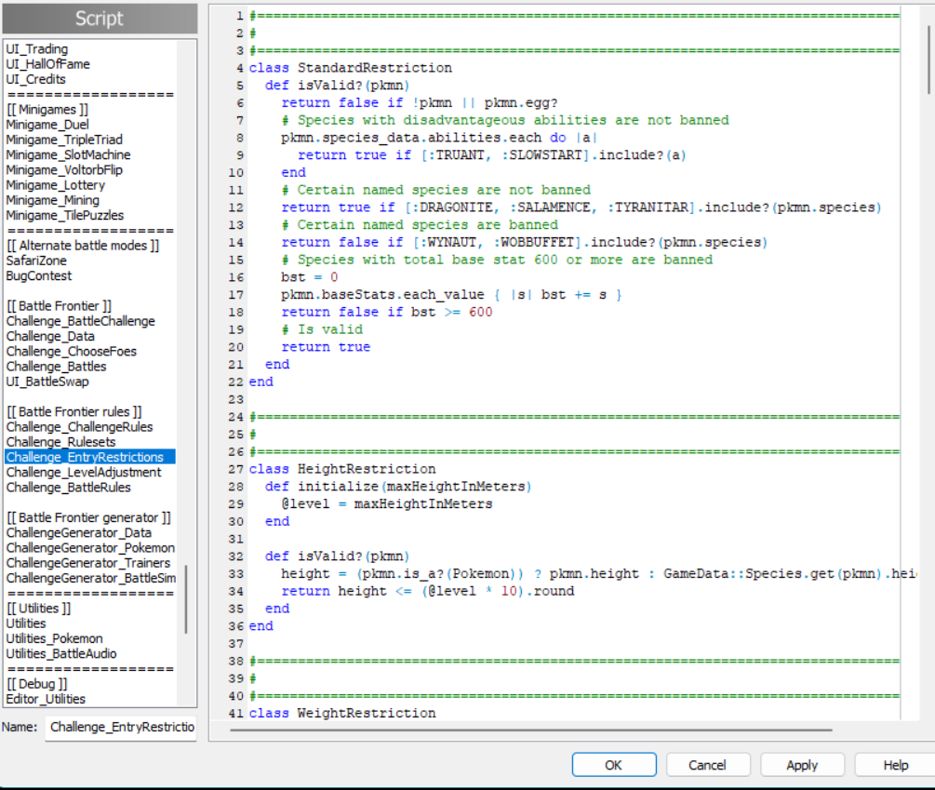This screenshot has width=935, height=790.
Task: Click line 34 return height comparison
Action: tap(428, 591)
